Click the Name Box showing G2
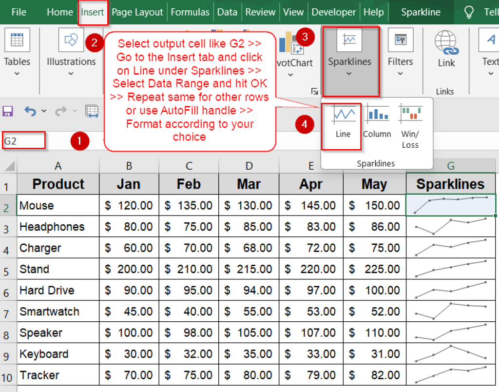 click(x=23, y=140)
